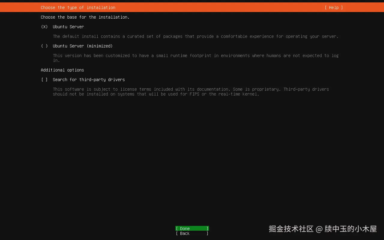Viewport: 384px width, 240px height.
Task: Click the 'Choose the type of installation' title
Action: [78, 8]
